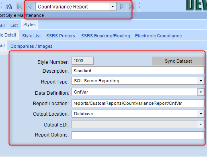Click the binoculars search icon
The width and height of the screenshot is (207, 157).
click(x=8, y=6)
